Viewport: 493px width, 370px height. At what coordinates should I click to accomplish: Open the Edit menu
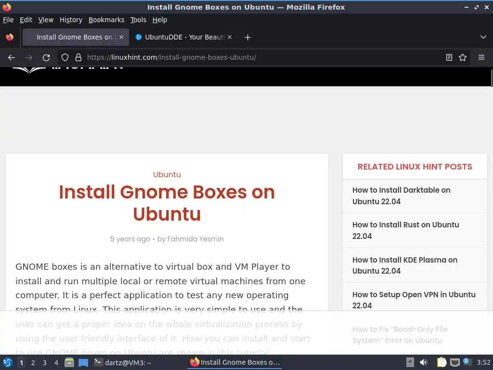coord(26,20)
